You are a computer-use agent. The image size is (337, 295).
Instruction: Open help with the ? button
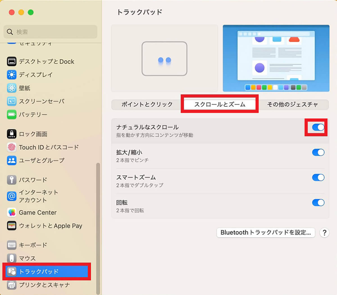pyautogui.click(x=324, y=233)
